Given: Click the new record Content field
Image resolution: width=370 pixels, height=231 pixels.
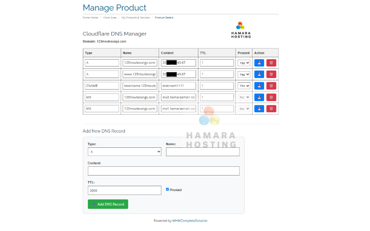Looking at the screenshot, I should point(164,171).
